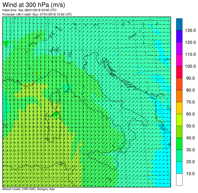Viewport: 198px width, 193px height.
Task: Click the orange swatch between 70.0 and 80.0
Action: click(179, 96)
